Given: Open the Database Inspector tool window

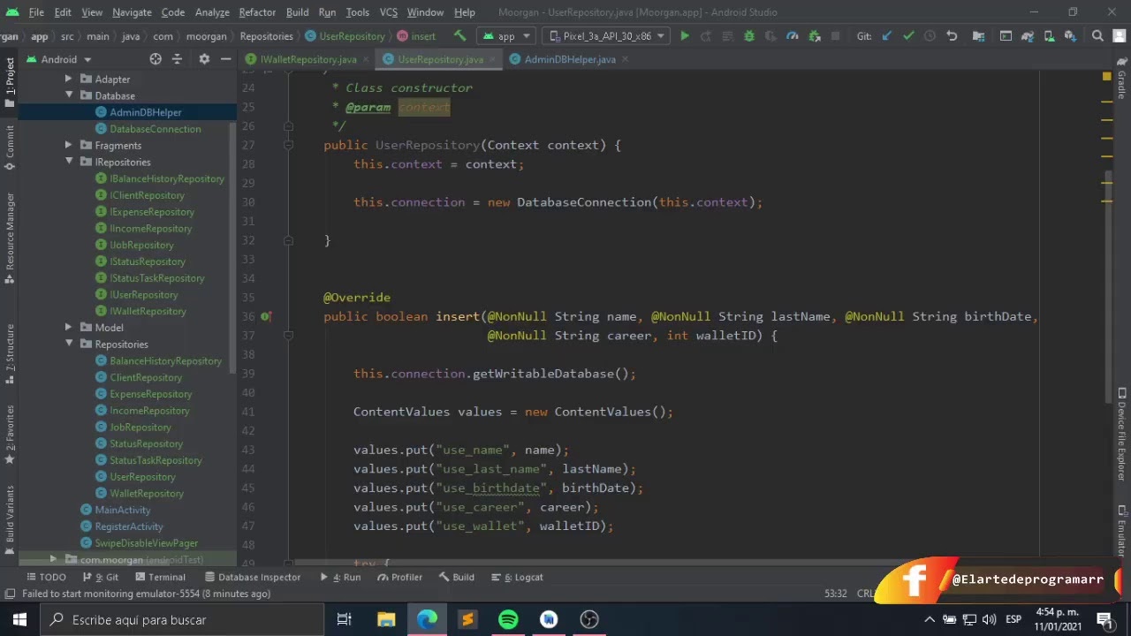Looking at the screenshot, I should (x=253, y=577).
